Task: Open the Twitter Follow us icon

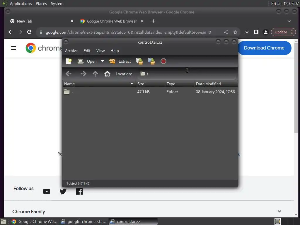Action: (x=63, y=192)
